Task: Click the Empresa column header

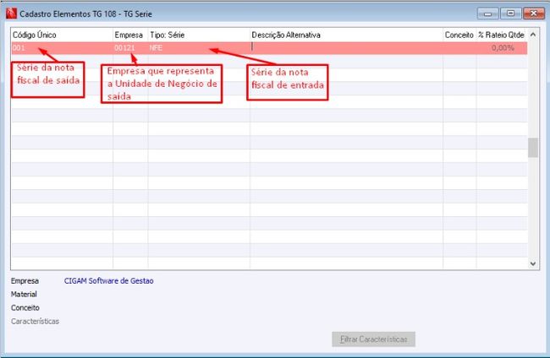Action: (x=130, y=35)
